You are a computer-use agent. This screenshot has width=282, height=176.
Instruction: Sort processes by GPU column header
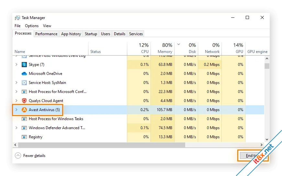pos(234,49)
